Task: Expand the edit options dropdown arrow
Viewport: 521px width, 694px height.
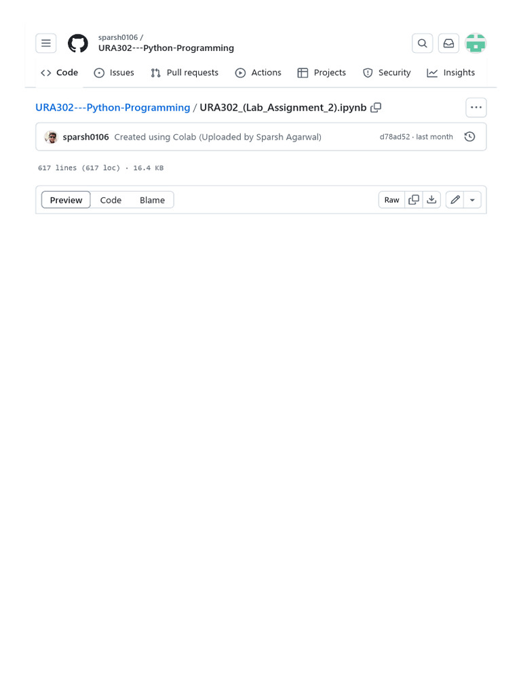Action: tap(472, 200)
